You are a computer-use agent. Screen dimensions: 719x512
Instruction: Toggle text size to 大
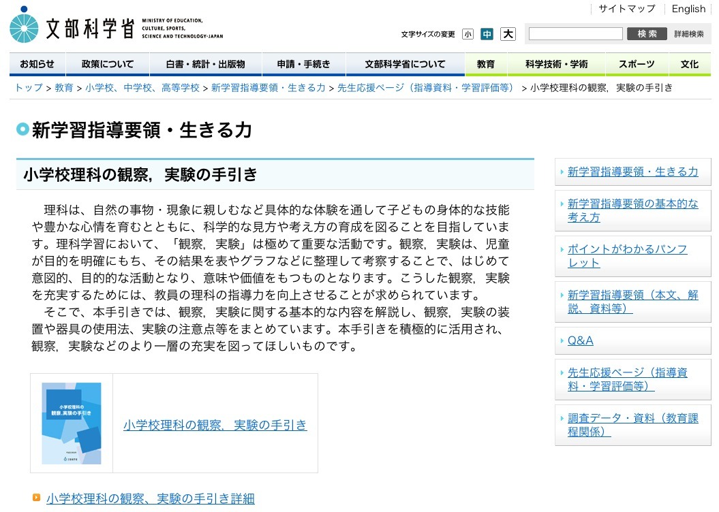(x=508, y=33)
